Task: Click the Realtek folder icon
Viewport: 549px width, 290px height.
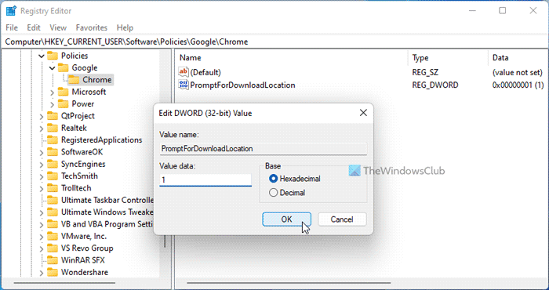Action: [53, 128]
